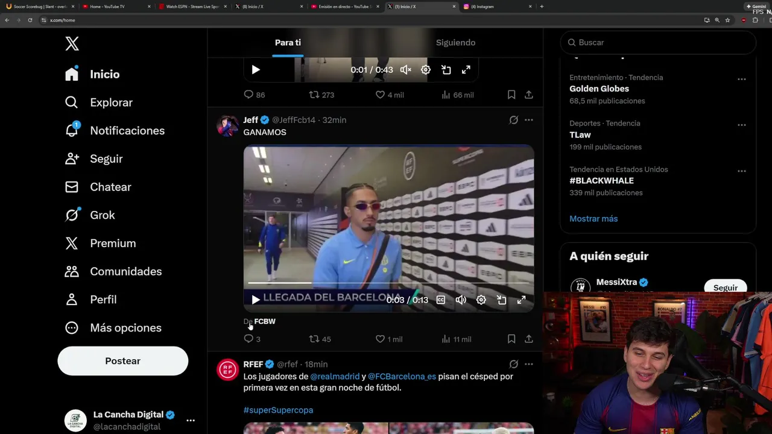Repost the post with 273 reposts

[x=321, y=95]
